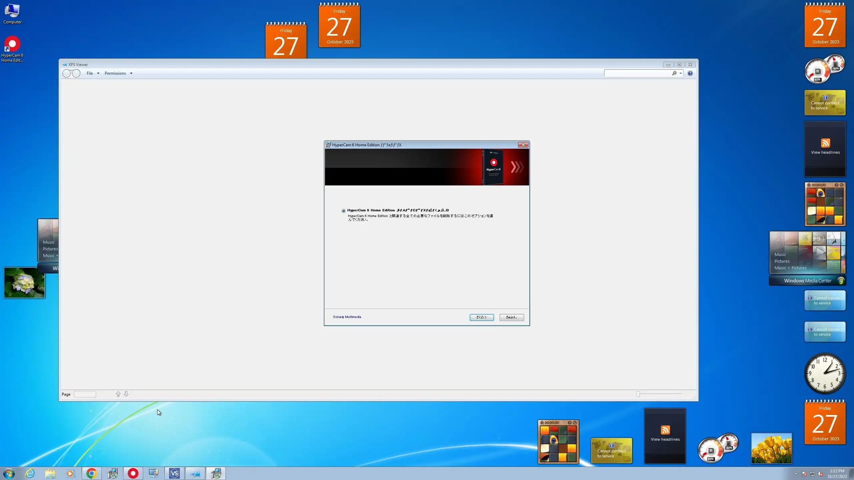This screenshot has width=854, height=480.
Task: Click the Next (>) button in the installer
Action: point(481,317)
